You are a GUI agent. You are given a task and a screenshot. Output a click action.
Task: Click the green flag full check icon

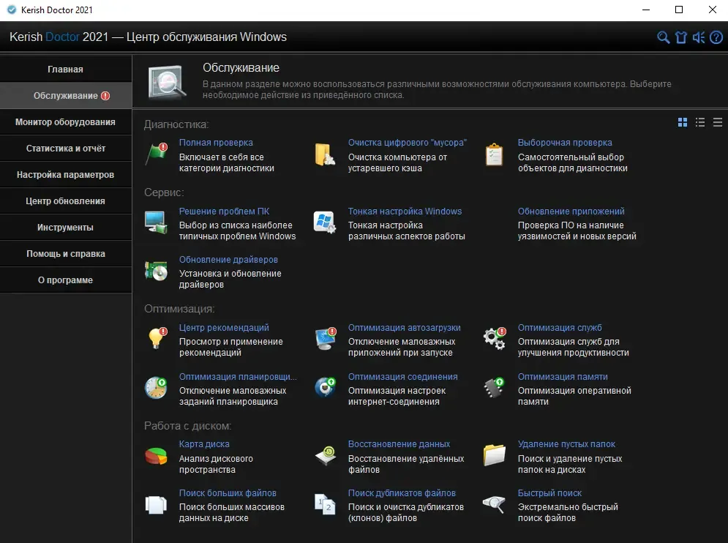pyautogui.click(x=157, y=154)
